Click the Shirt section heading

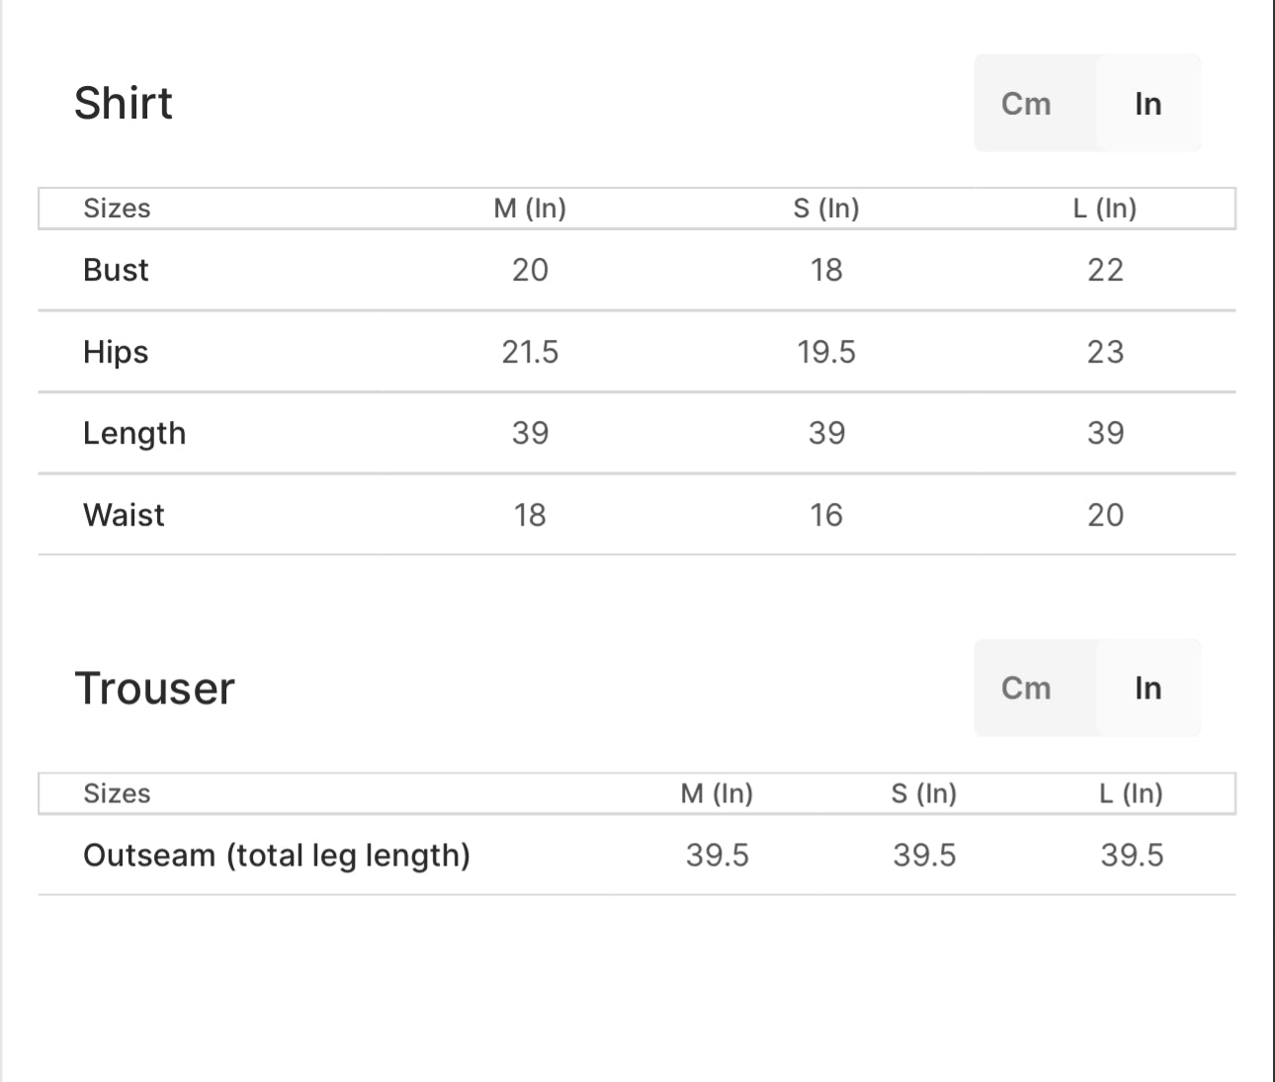pos(124,103)
